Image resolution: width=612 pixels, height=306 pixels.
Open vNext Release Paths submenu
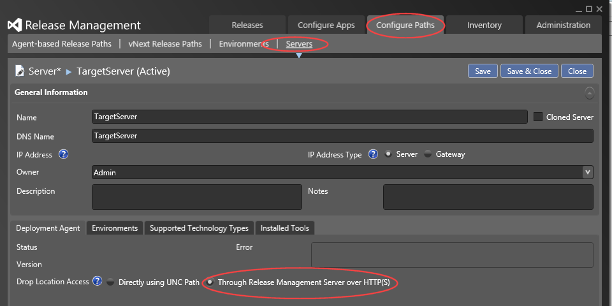click(165, 44)
